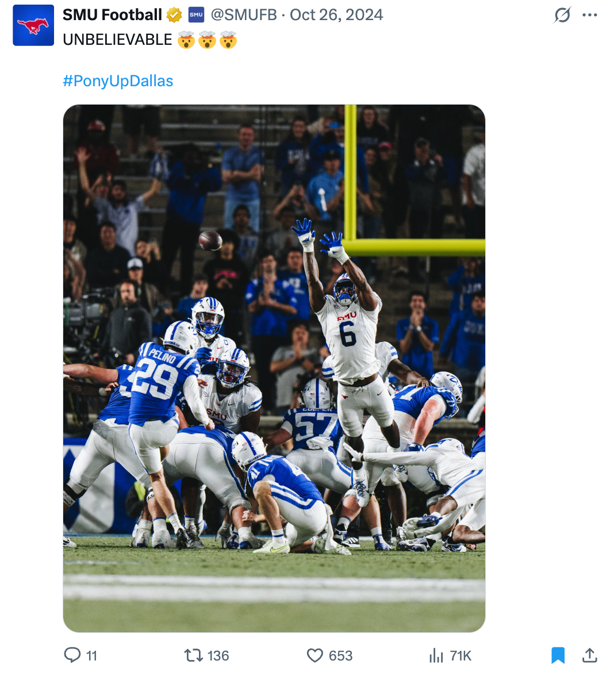
Task: Open the @SMUFB handle link
Action: (x=244, y=15)
